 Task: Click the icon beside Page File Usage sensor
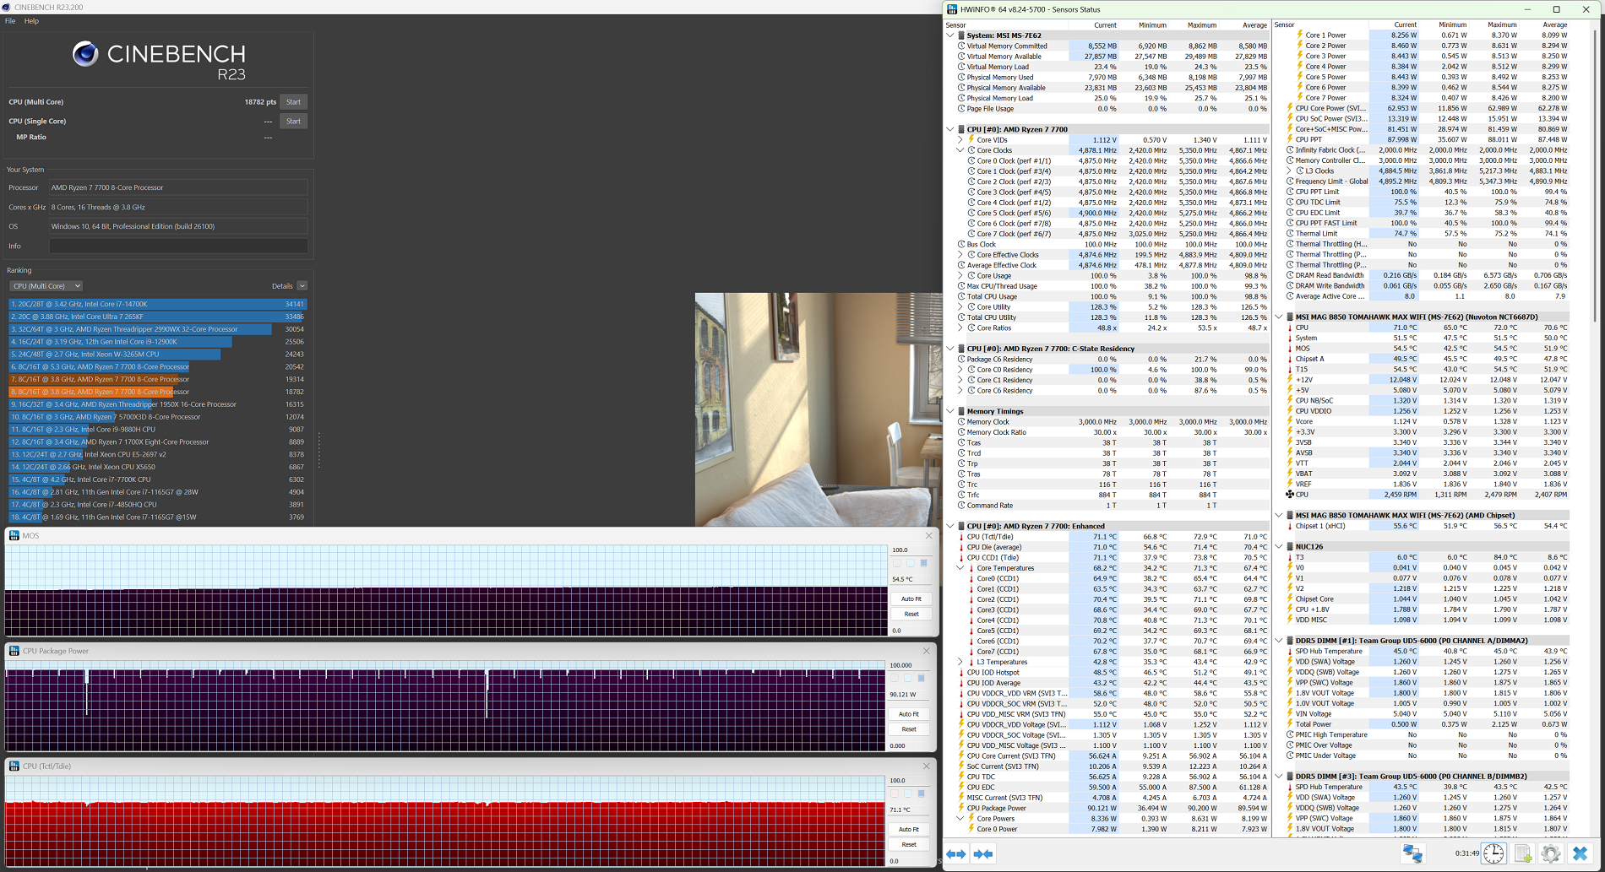click(x=961, y=109)
